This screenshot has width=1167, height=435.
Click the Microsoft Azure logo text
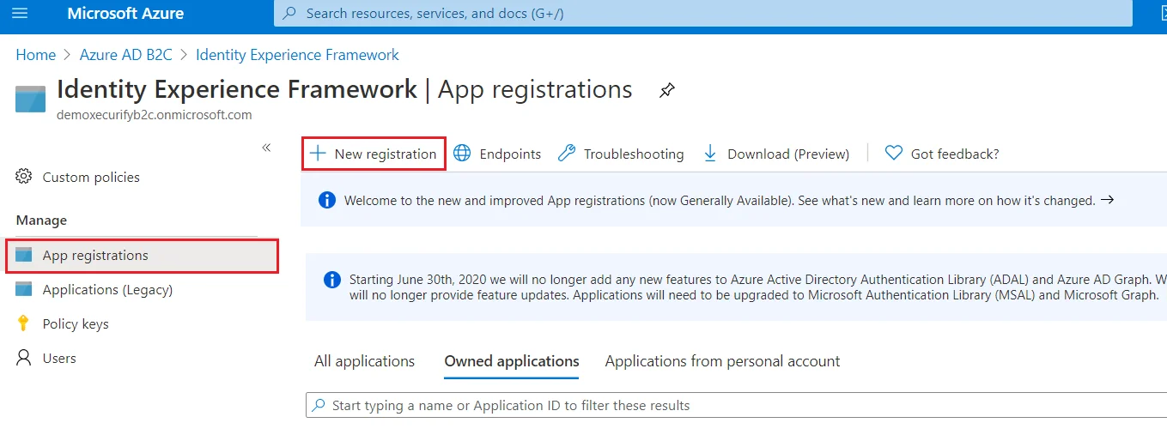click(x=125, y=14)
